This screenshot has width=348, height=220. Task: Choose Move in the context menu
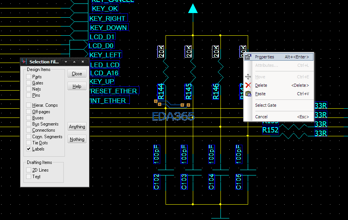279,77
